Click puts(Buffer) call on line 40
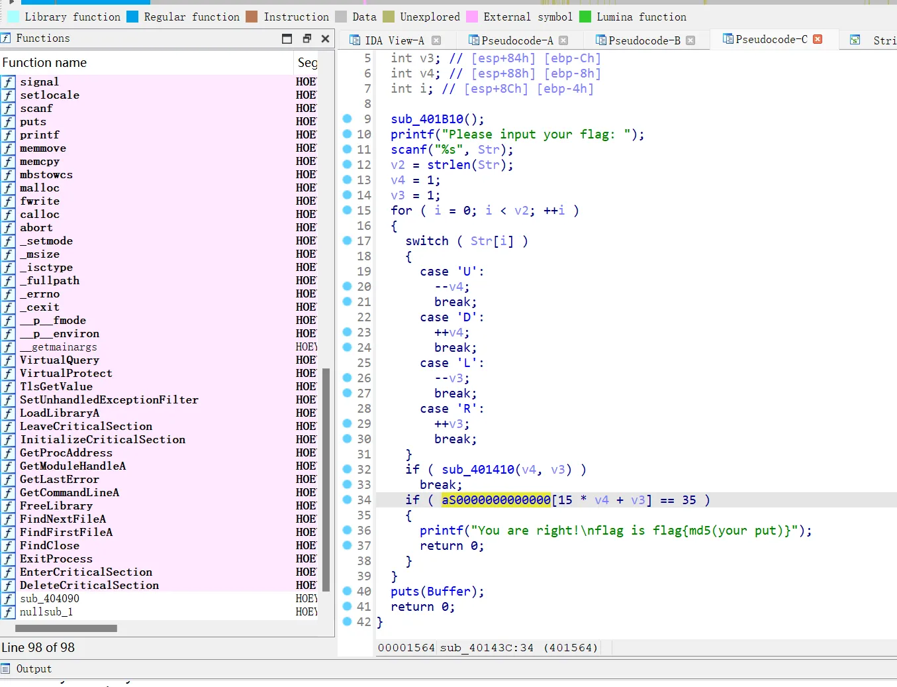This screenshot has height=687, width=897. tap(437, 592)
